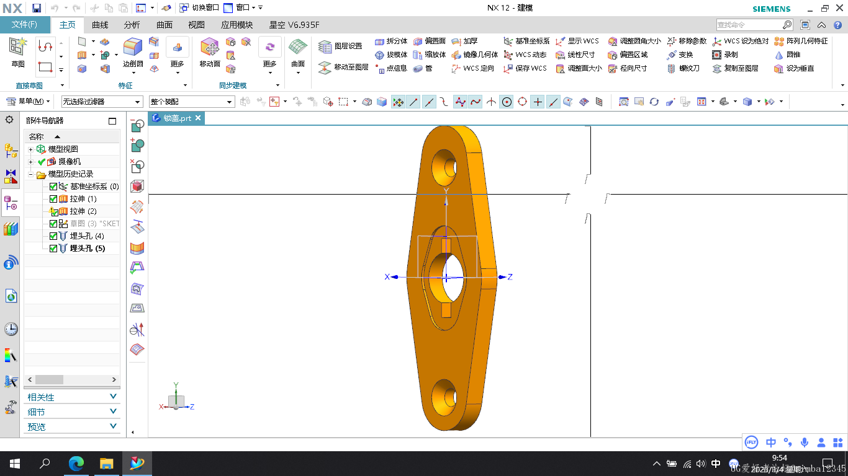Open the 边倒圆 edge blend tool
Screen dimensions: 848x476
point(132,52)
